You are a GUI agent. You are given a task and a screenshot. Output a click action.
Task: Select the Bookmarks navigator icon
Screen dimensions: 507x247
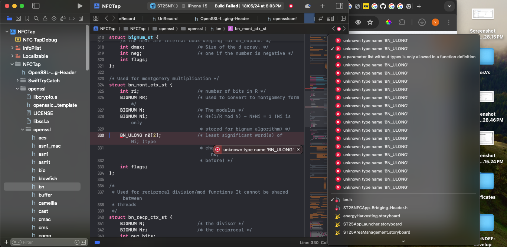pyautogui.click(x=27, y=18)
